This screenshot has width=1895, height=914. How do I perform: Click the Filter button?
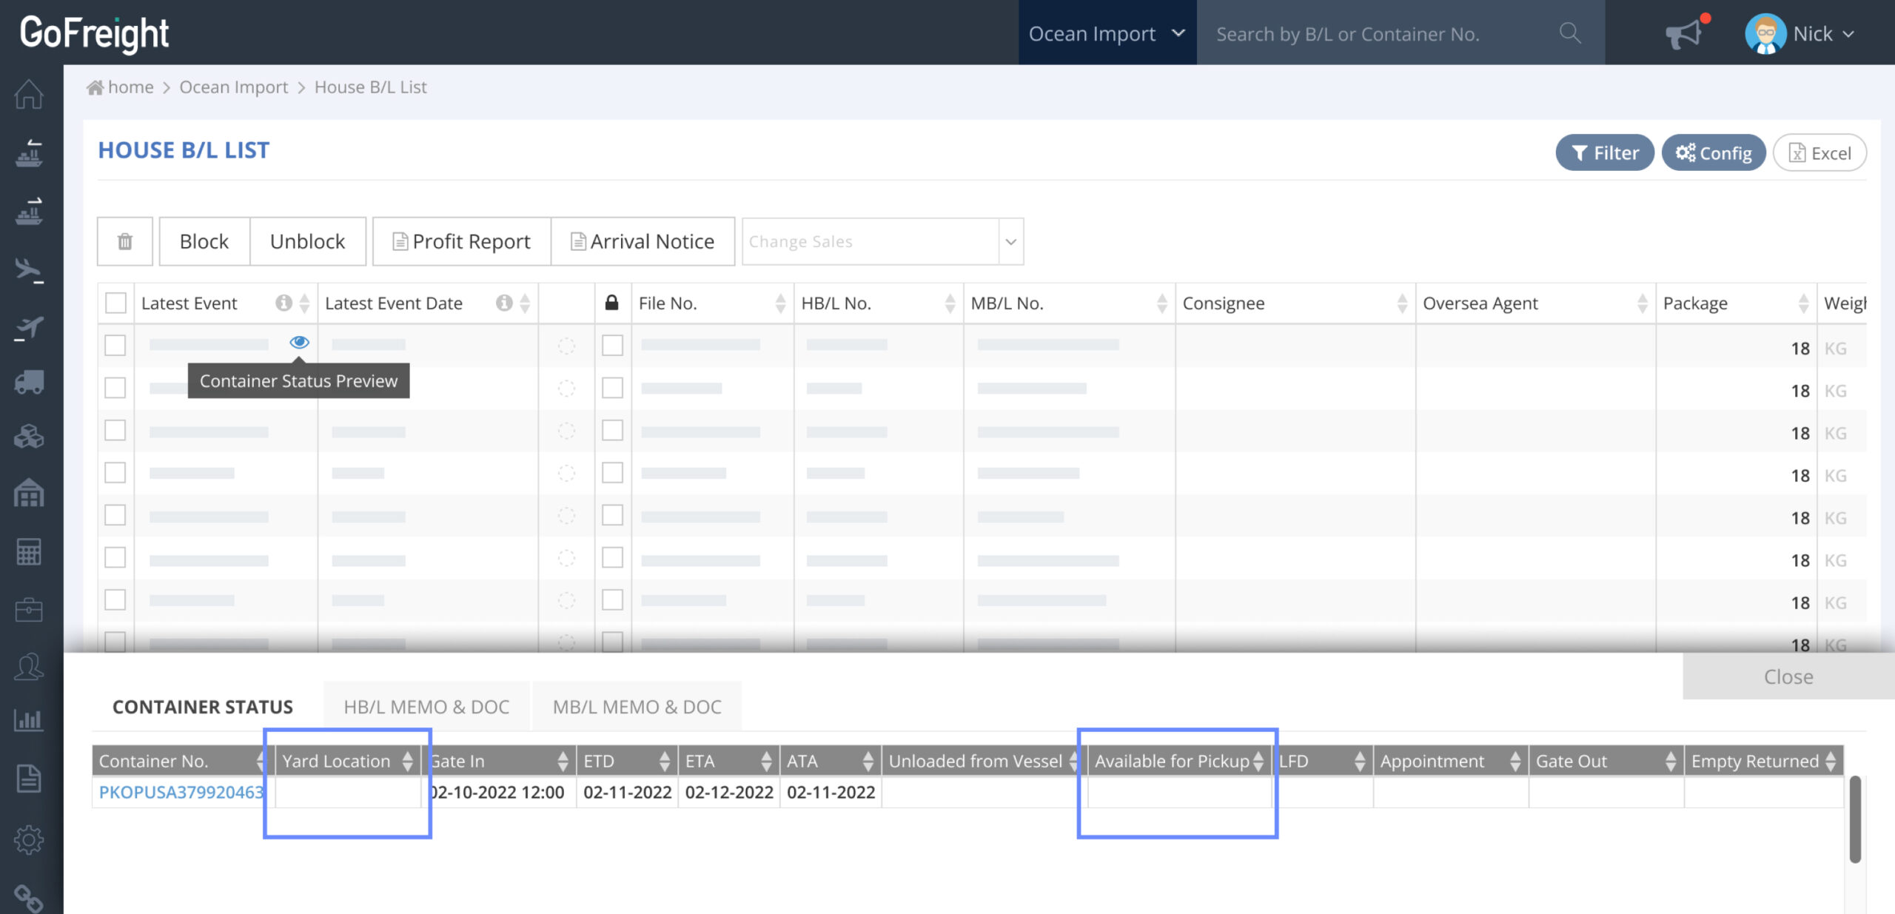tap(1604, 153)
